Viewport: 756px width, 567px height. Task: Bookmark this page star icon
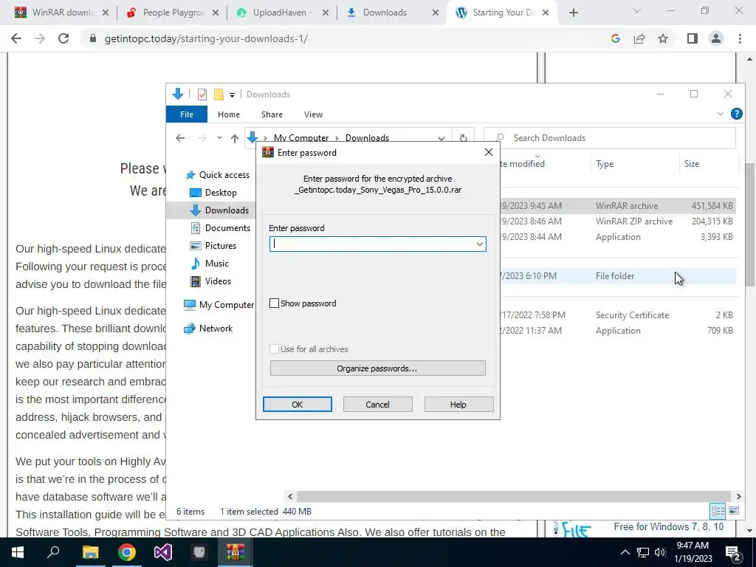pos(663,38)
